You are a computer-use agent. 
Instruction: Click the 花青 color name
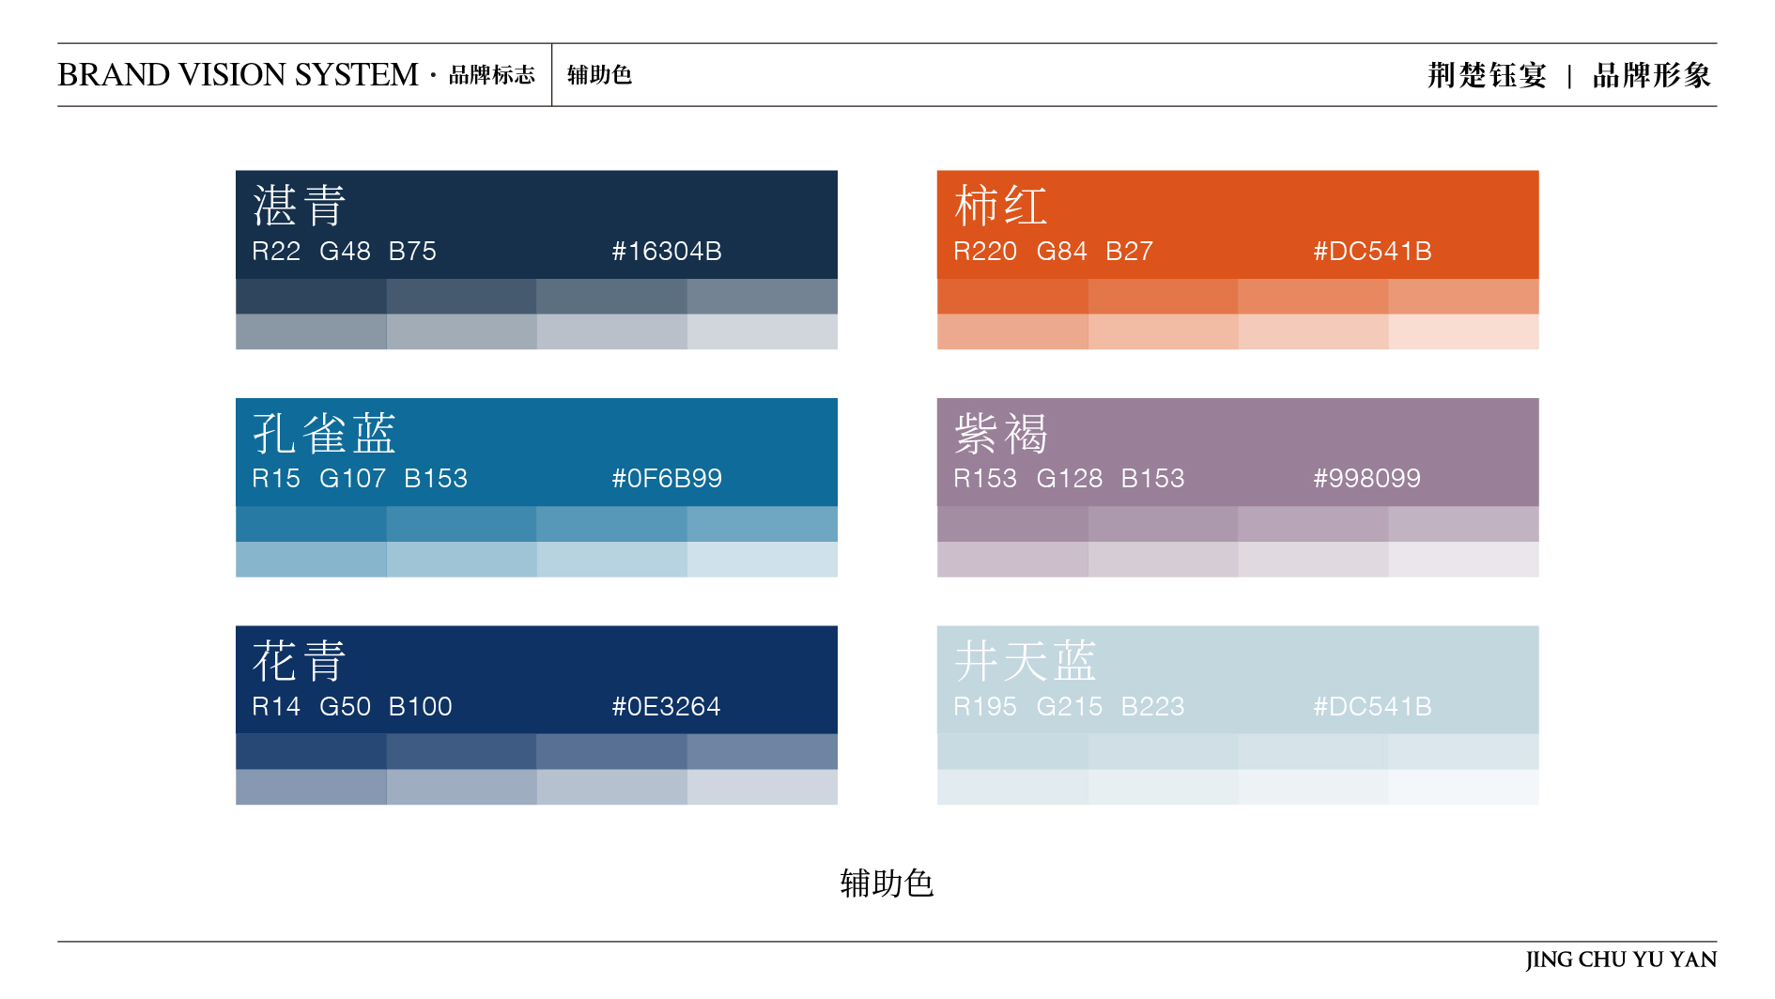coord(300,661)
